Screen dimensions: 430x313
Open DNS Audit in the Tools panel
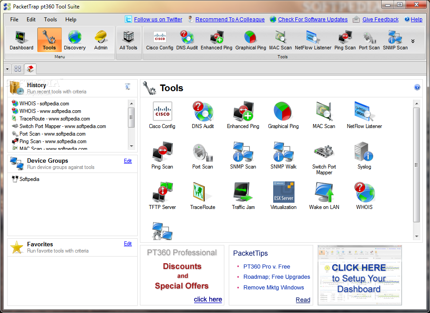pos(203,115)
